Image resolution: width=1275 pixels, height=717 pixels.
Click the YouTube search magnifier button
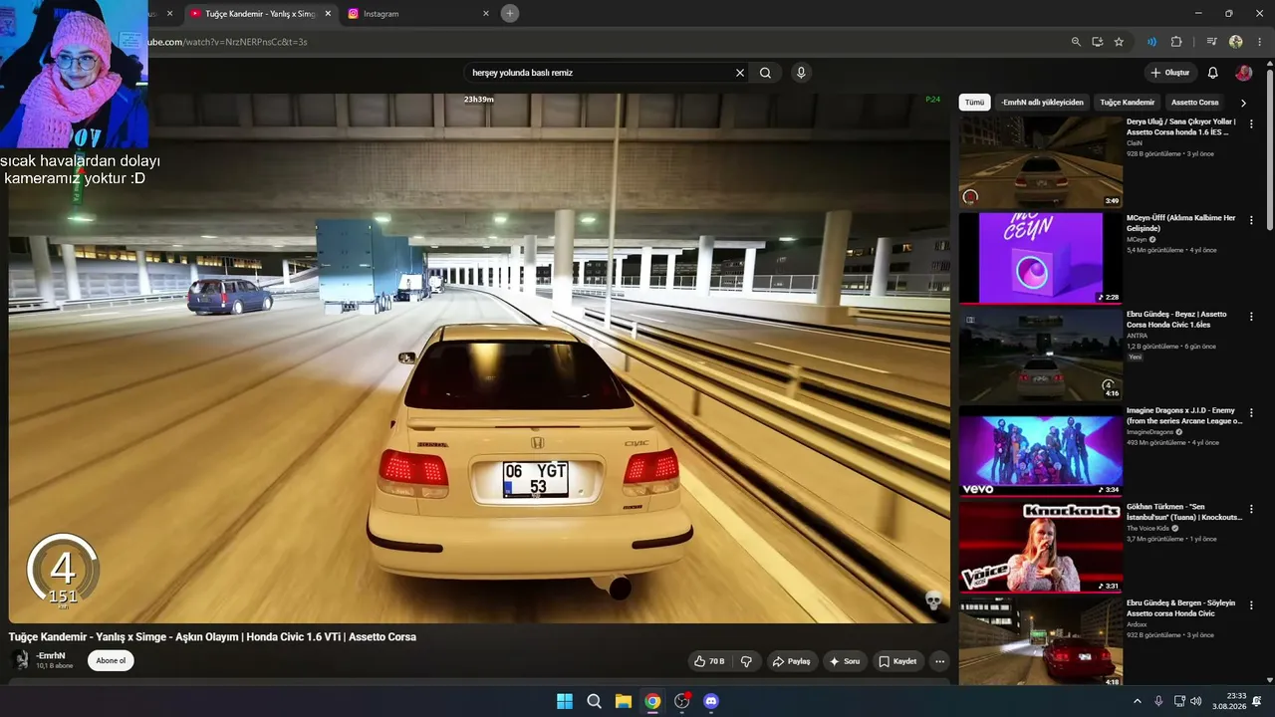point(765,73)
